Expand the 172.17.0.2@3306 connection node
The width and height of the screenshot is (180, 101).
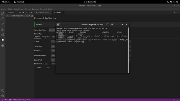click(x=8, y=16)
